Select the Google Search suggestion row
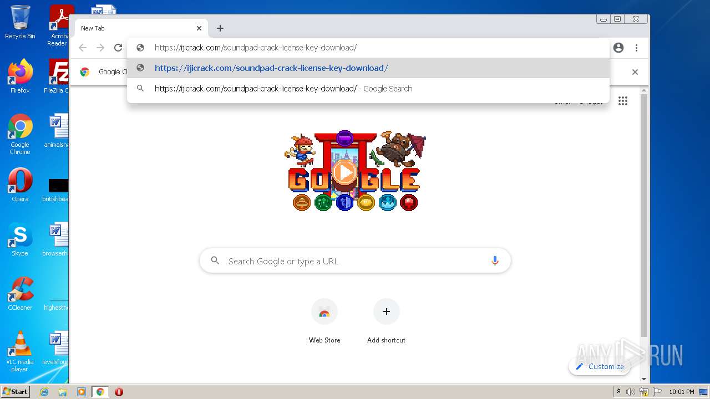 tap(368, 89)
